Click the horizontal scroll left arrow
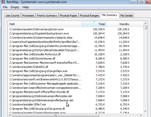Screen dimensions: 151x117 tap(10, 115)
